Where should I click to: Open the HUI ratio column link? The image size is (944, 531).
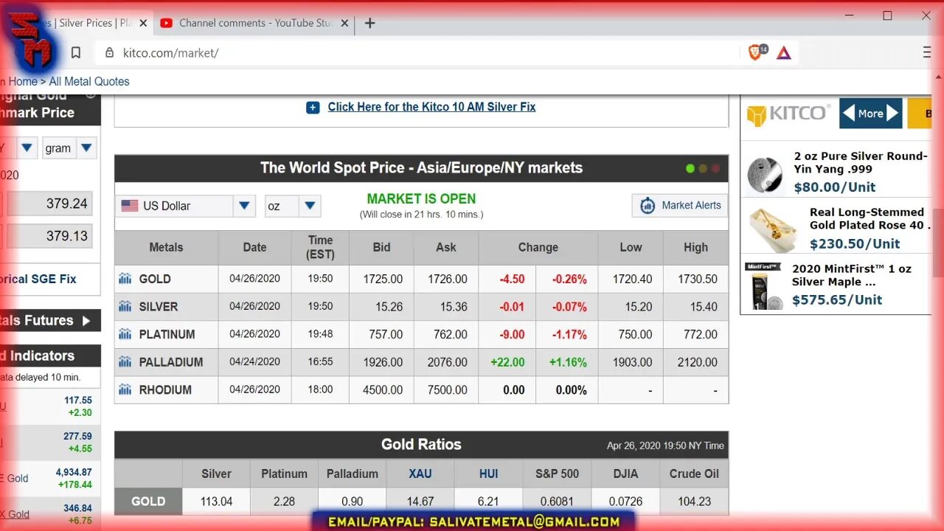tap(488, 473)
